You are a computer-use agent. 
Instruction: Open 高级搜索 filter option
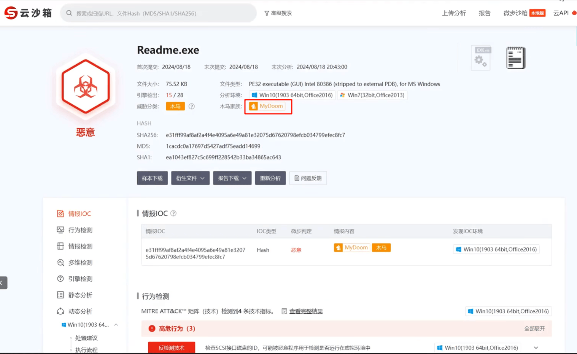[x=278, y=13]
